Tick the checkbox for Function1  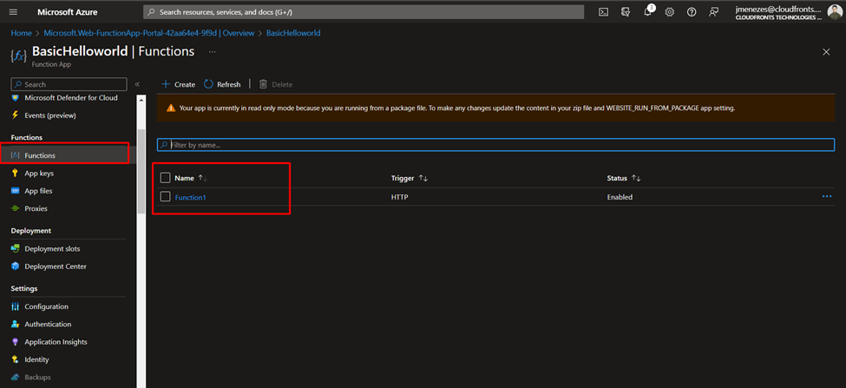coord(165,197)
